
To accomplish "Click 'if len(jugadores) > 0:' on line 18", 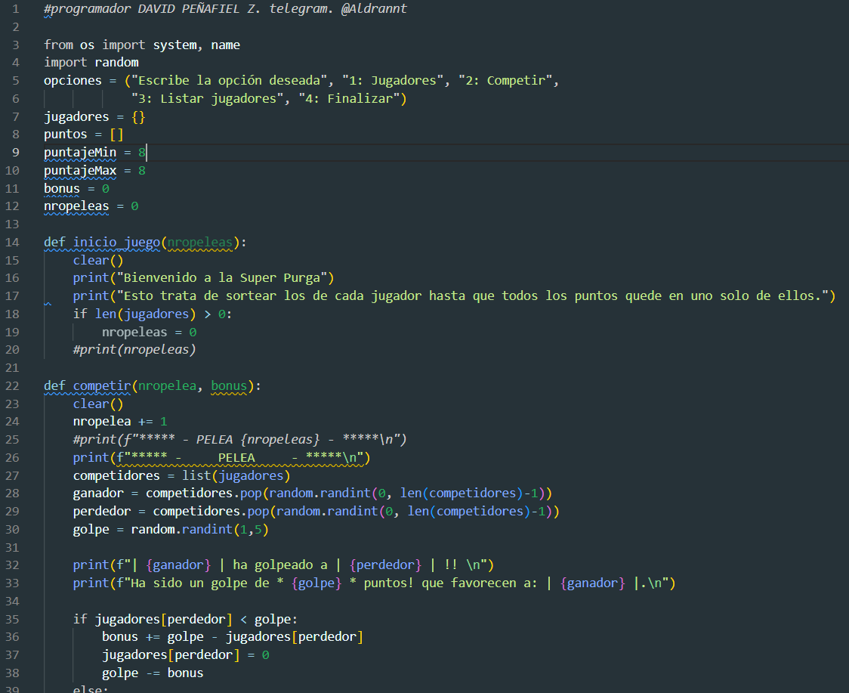I will [153, 314].
